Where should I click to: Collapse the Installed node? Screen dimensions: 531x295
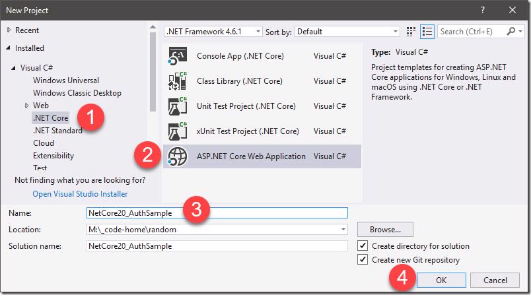(8, 48)
